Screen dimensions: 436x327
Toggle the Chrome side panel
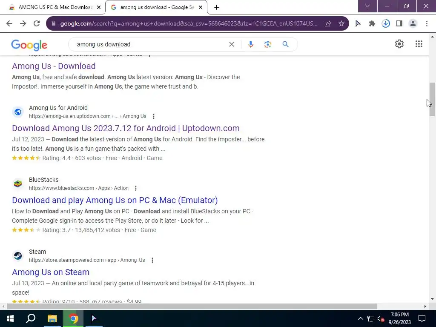399,24
